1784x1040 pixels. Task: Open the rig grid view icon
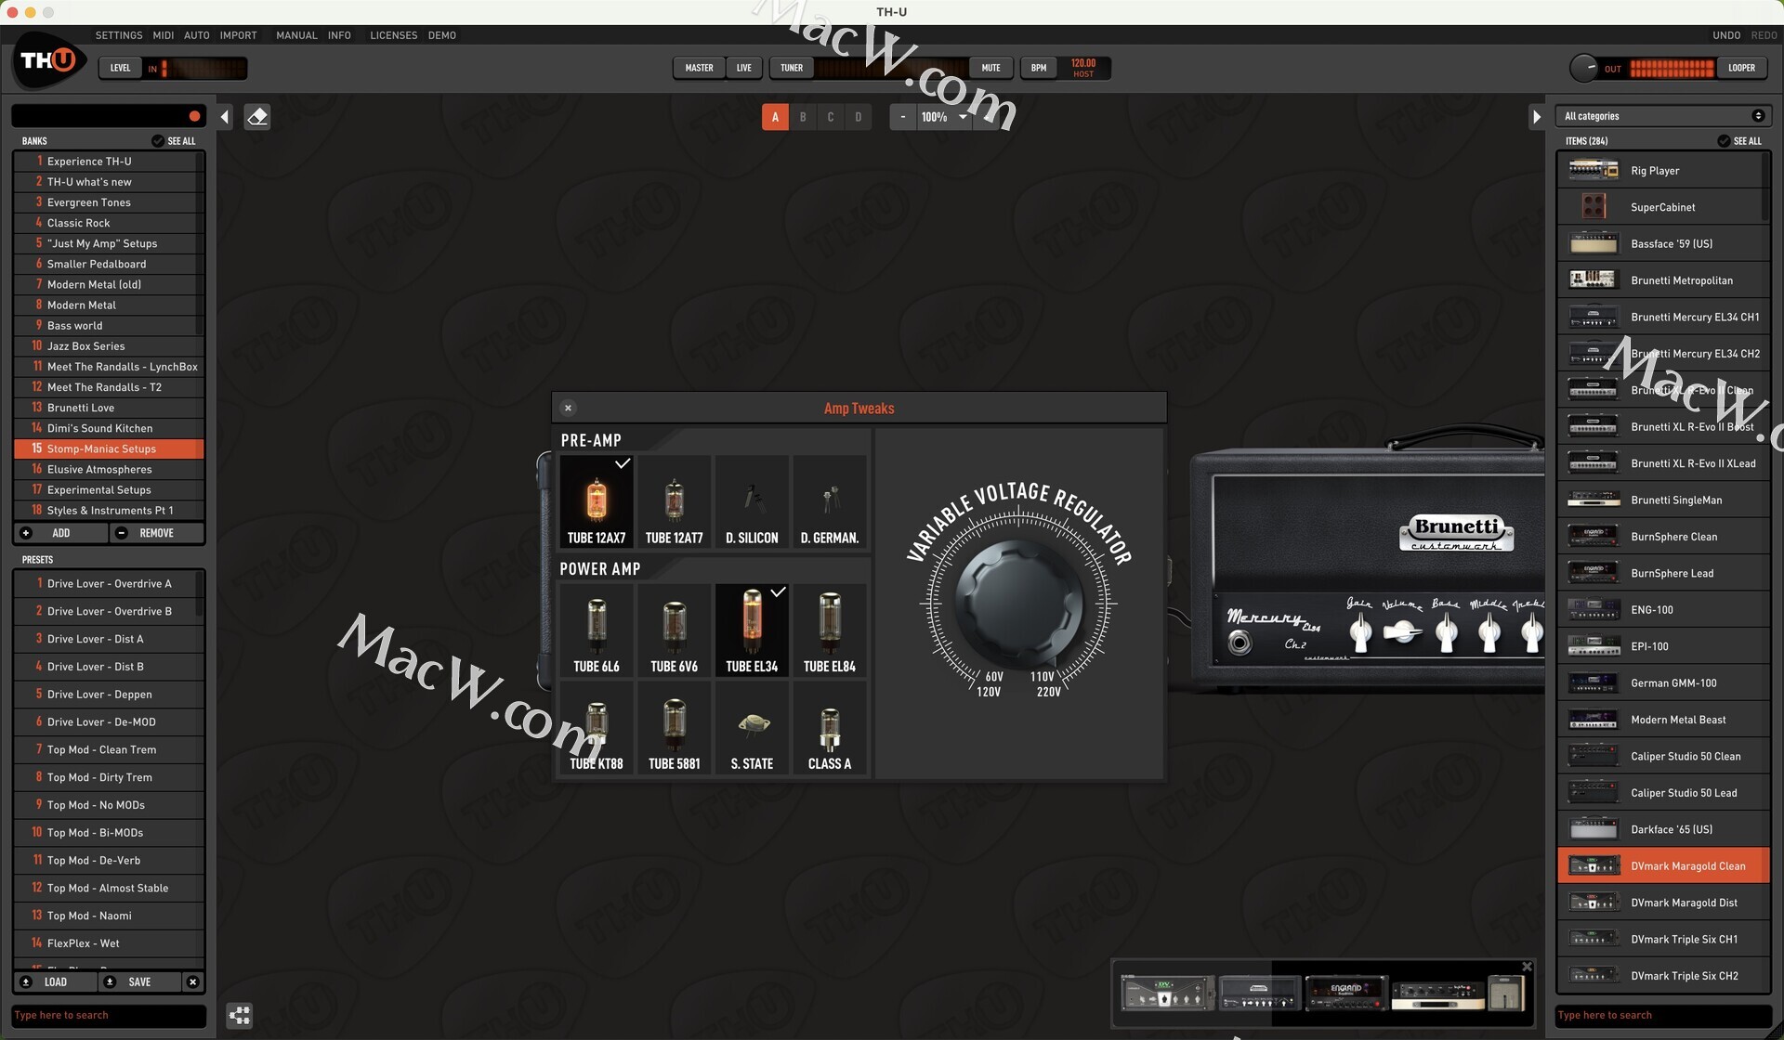(x=240, y=1015)
